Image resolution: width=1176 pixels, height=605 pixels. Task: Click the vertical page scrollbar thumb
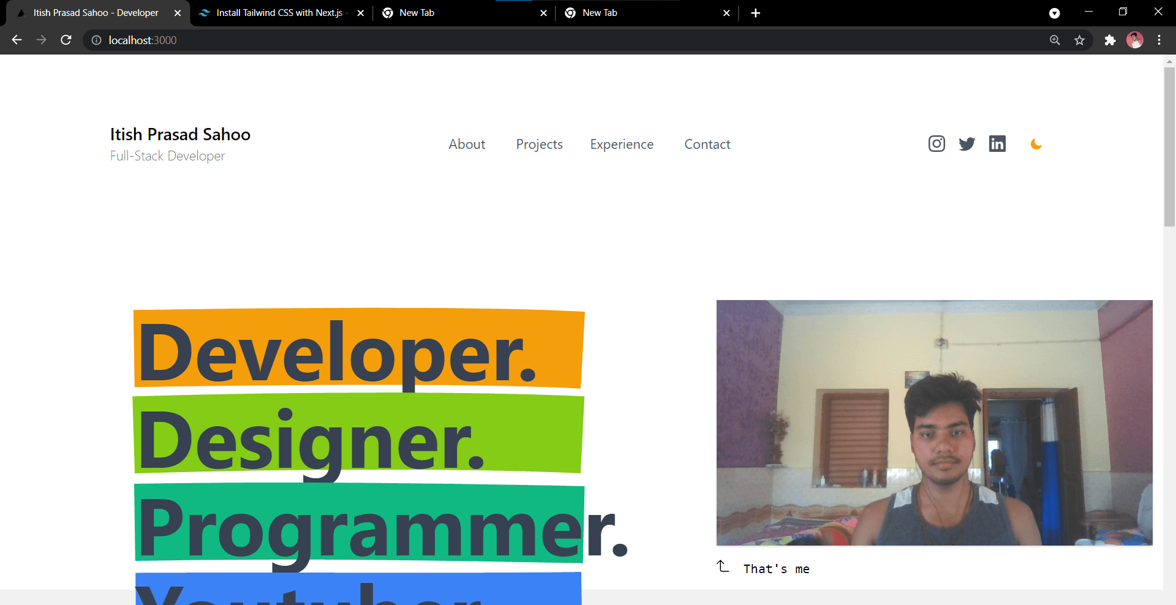click(1169, 147)
